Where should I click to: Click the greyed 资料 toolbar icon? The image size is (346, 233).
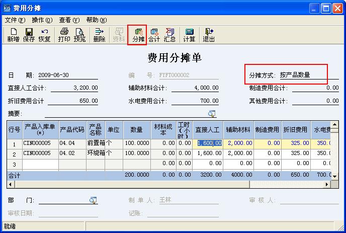[x=119, y=35]
